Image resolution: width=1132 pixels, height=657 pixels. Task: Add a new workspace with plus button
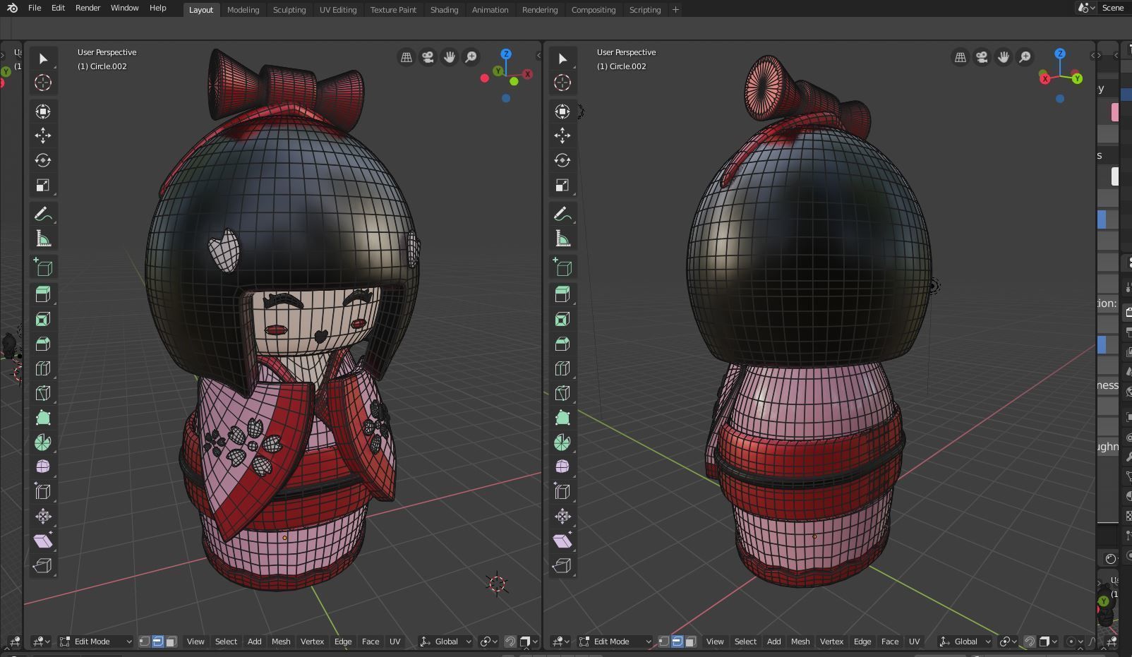click(x=675, y=10)
